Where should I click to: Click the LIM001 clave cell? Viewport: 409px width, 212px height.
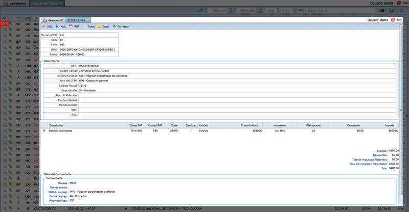(174, 130)
